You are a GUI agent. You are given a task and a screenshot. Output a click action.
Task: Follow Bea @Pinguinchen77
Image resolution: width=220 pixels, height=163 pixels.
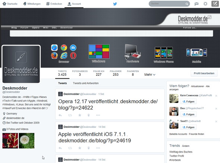(x=188, y=115)
